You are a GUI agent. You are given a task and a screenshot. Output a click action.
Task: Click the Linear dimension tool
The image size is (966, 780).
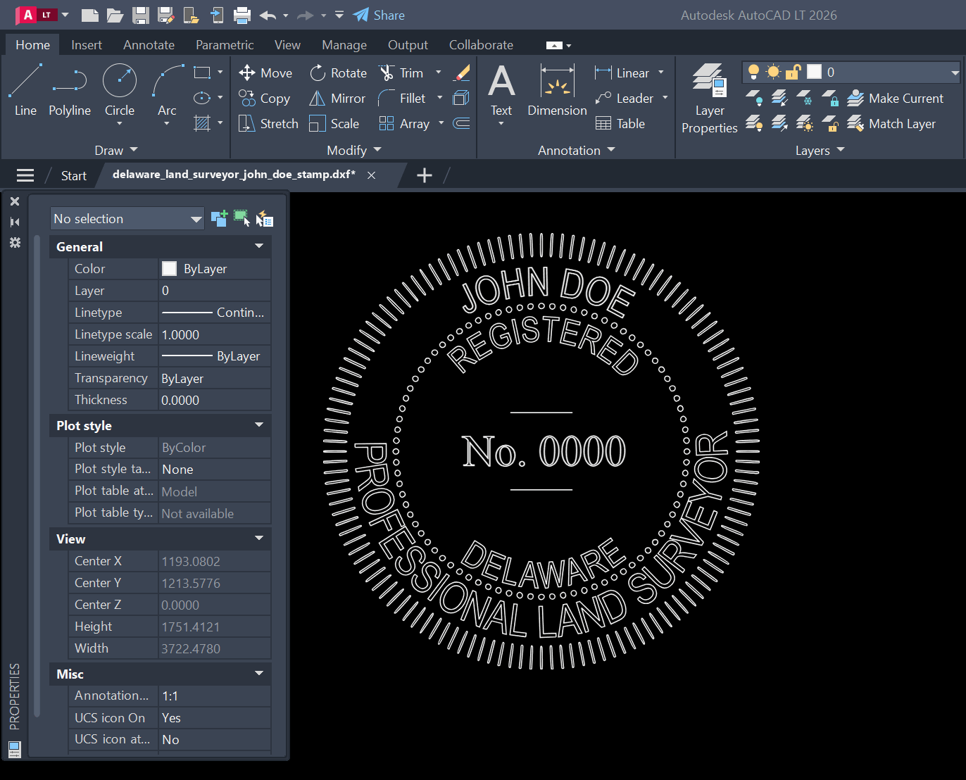(x=622, y=73)
